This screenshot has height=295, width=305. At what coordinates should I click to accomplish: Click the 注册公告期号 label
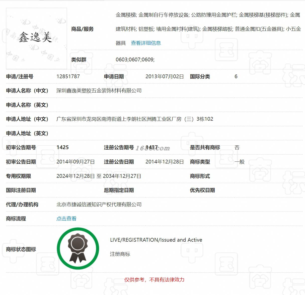119,147
